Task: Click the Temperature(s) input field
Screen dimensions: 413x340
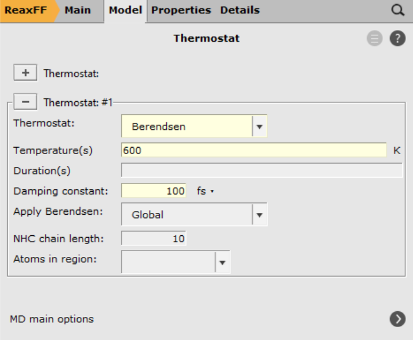Action: click(x=253, y=150)
